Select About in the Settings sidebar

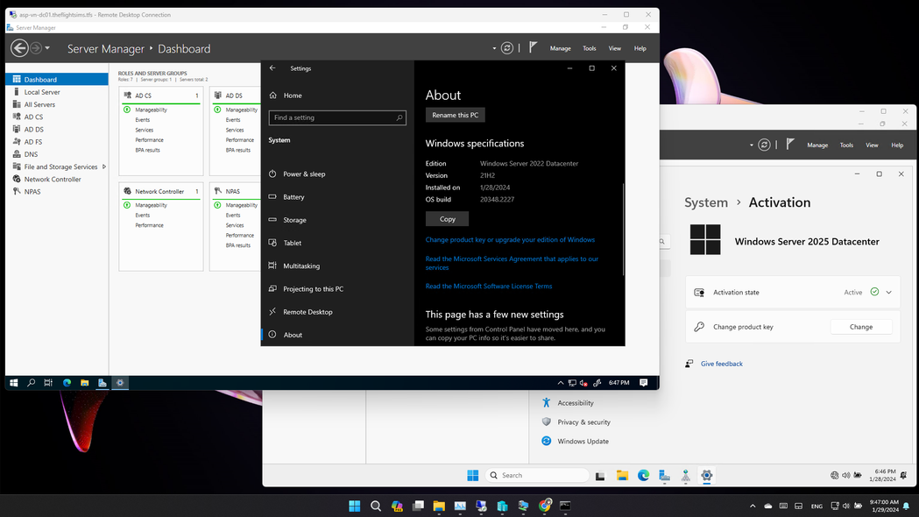[337, 335]
